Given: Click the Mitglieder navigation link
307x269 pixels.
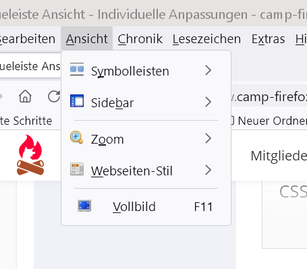Looking at the screenshot, I should click(x=279, y=156).
